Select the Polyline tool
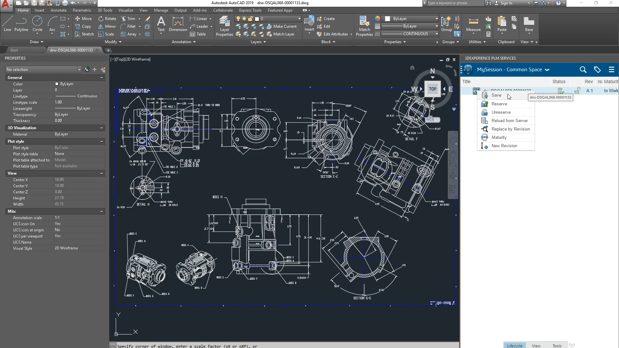 tap(21, 24)
